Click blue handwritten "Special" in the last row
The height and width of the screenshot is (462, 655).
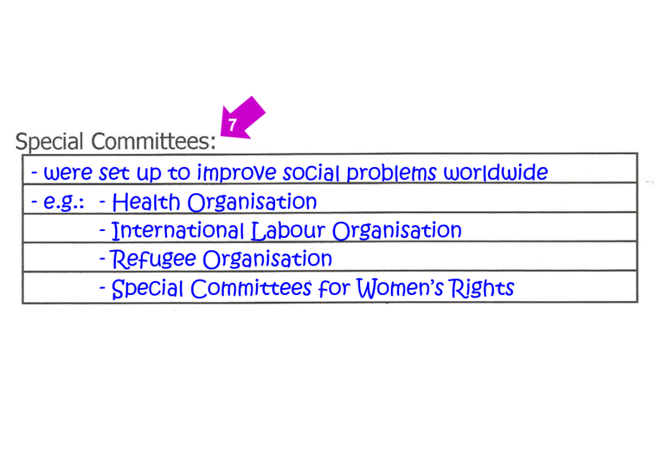click(x=148, y=289)
